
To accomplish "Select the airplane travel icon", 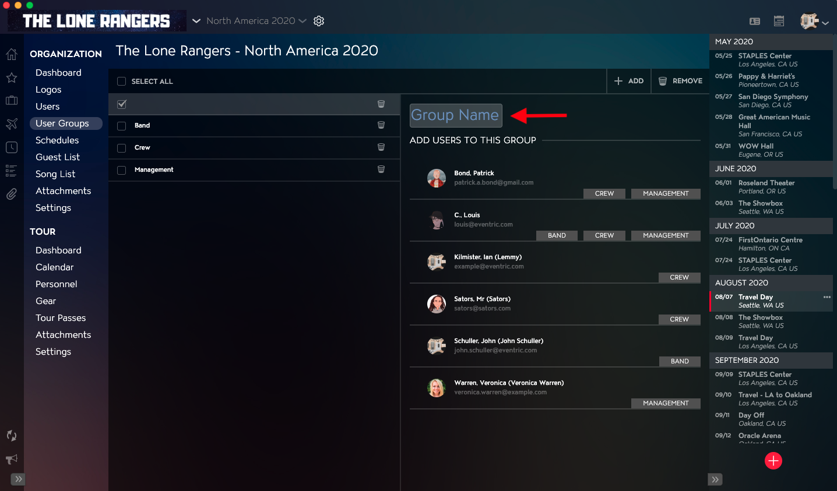I will (12, 123).
